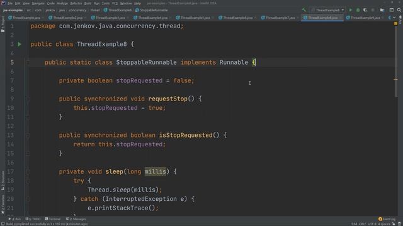This screenshot has height=226, width=403.
Task: Click the warning stripe mark on the scrollbar
Action: coord(395,80)
